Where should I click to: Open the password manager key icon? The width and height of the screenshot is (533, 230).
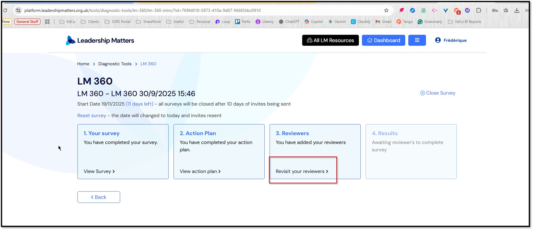coord(495,10)
